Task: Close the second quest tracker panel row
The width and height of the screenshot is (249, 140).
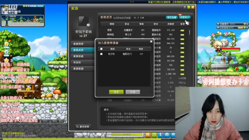Action: [x=247, y=28]
